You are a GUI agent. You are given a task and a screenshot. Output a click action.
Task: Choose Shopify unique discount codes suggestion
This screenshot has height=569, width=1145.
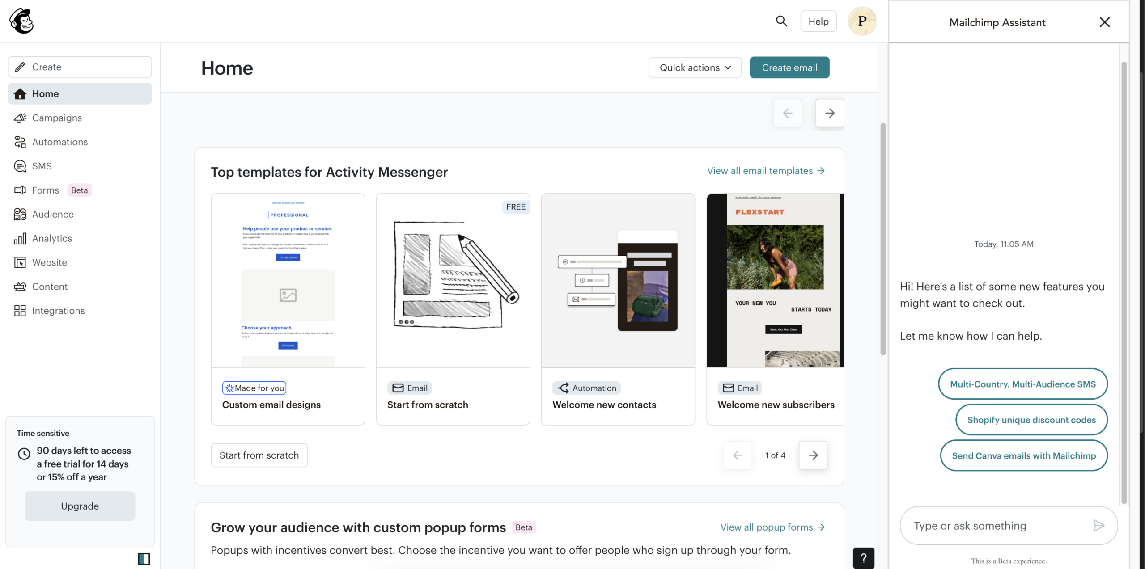1031,420
